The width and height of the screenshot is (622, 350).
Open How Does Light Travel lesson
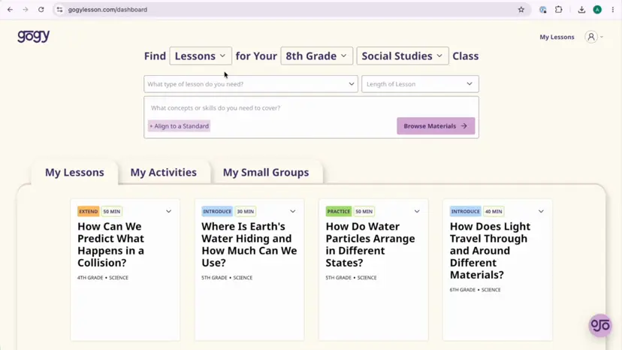490,250
